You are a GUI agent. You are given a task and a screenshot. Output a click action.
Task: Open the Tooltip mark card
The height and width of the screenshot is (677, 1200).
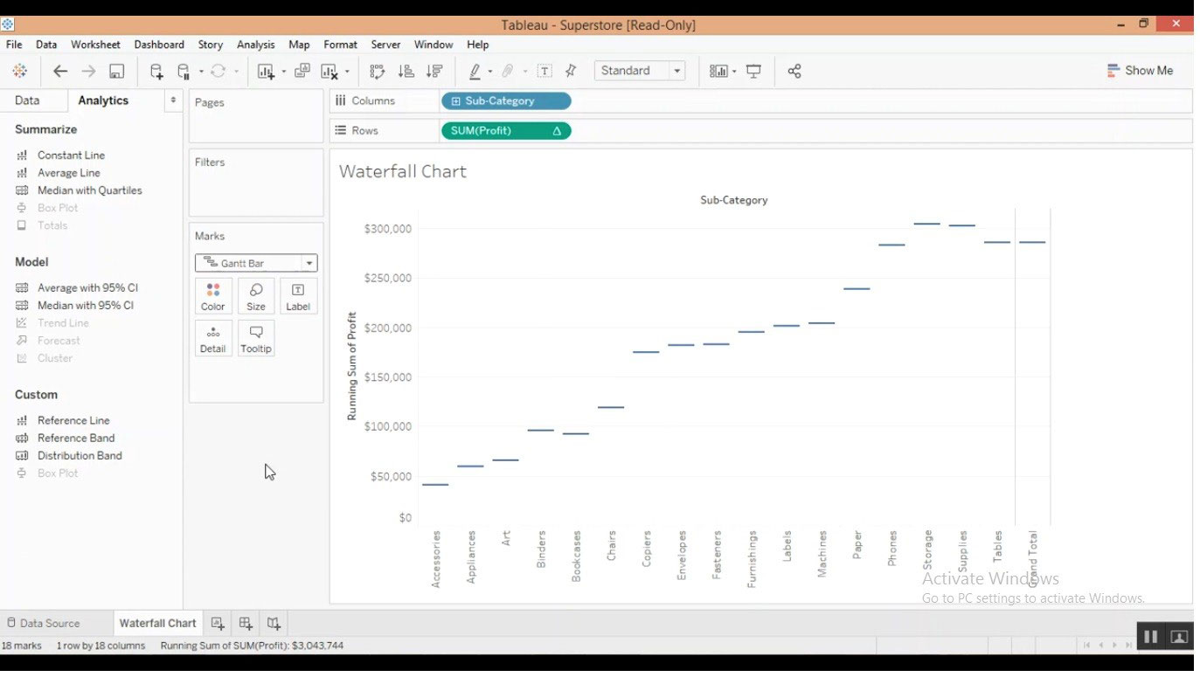256,338
